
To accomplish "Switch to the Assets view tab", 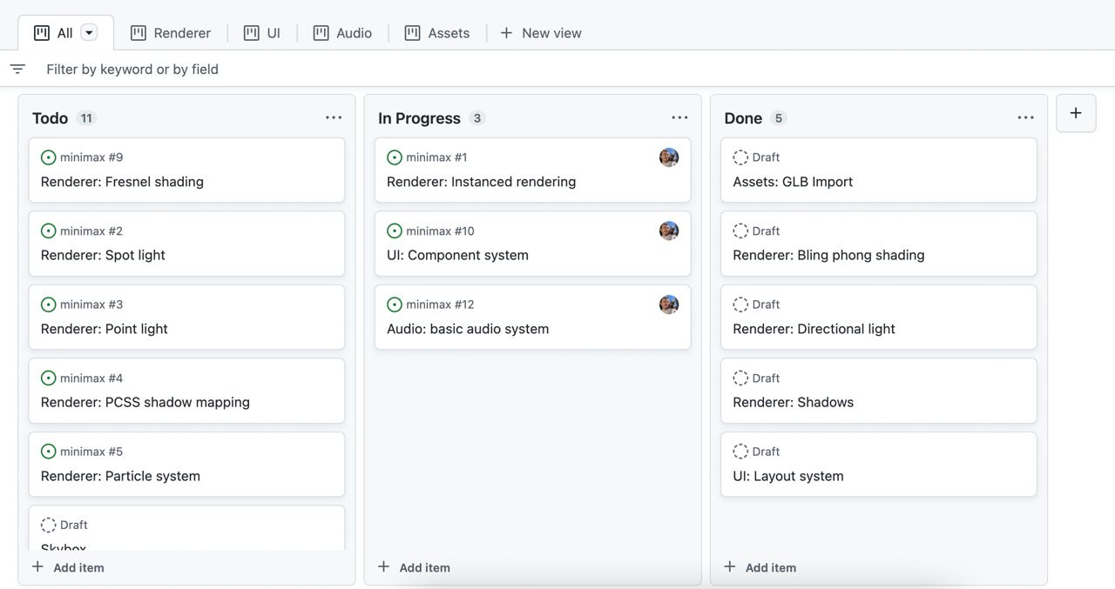I will (437, 33).
